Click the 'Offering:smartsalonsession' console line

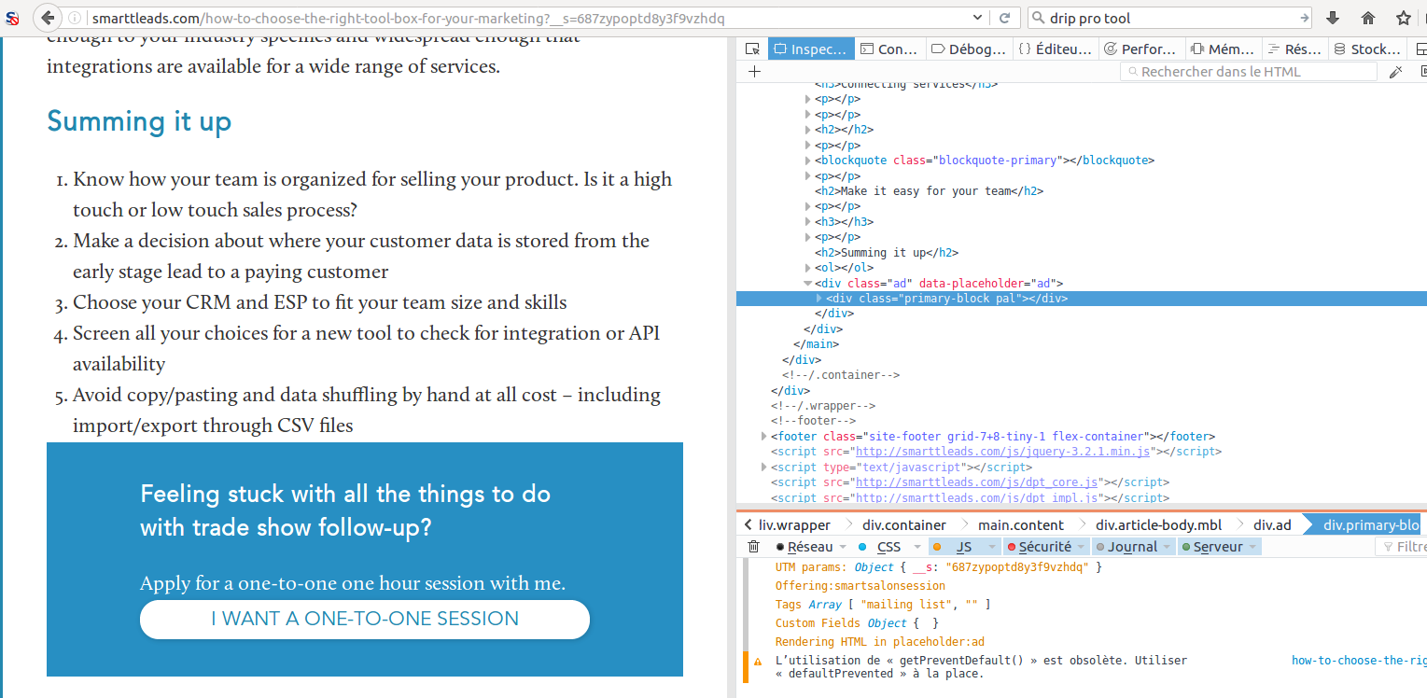pyautogui.click(x=860, y=586)
